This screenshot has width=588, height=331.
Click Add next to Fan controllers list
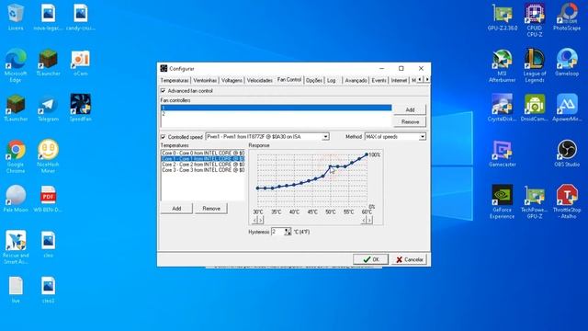[x=410, y=109]
